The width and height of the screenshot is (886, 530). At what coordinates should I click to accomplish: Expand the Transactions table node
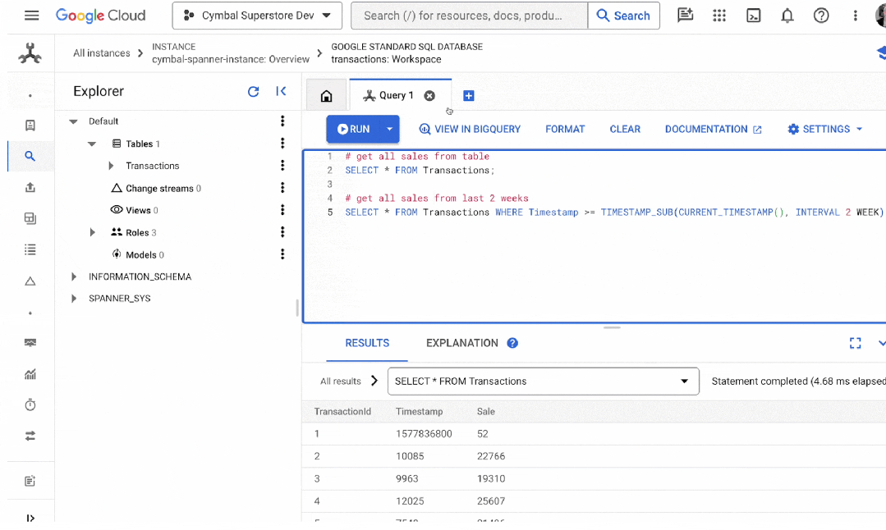(111, 166)
